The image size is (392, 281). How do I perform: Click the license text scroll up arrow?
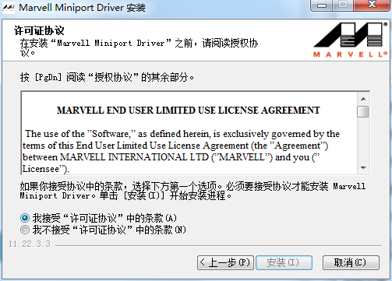click(x=363, y=99)
